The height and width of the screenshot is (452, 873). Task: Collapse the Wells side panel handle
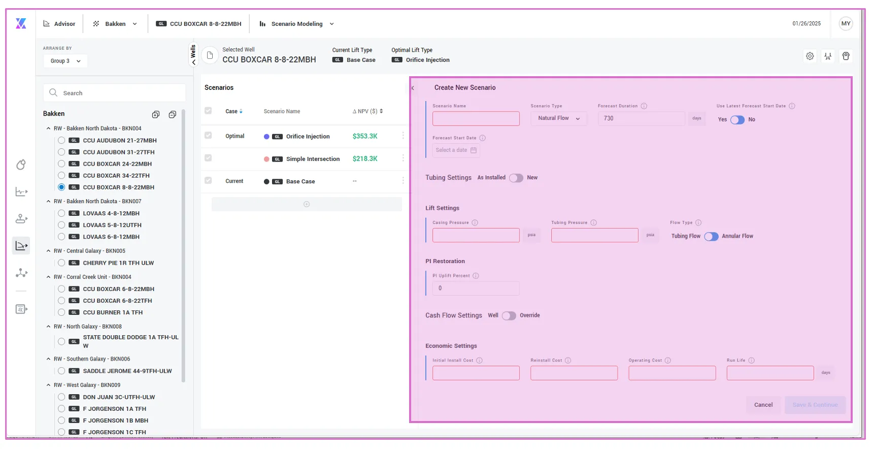(193, 55)
